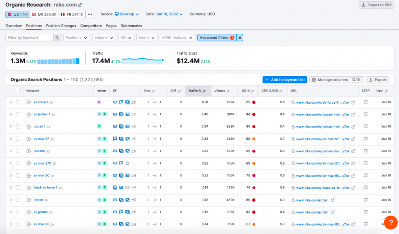This screenshot has height=234, width=399.
Task: Tick the checkbox for jordans row
Action: tap(18, 151)
